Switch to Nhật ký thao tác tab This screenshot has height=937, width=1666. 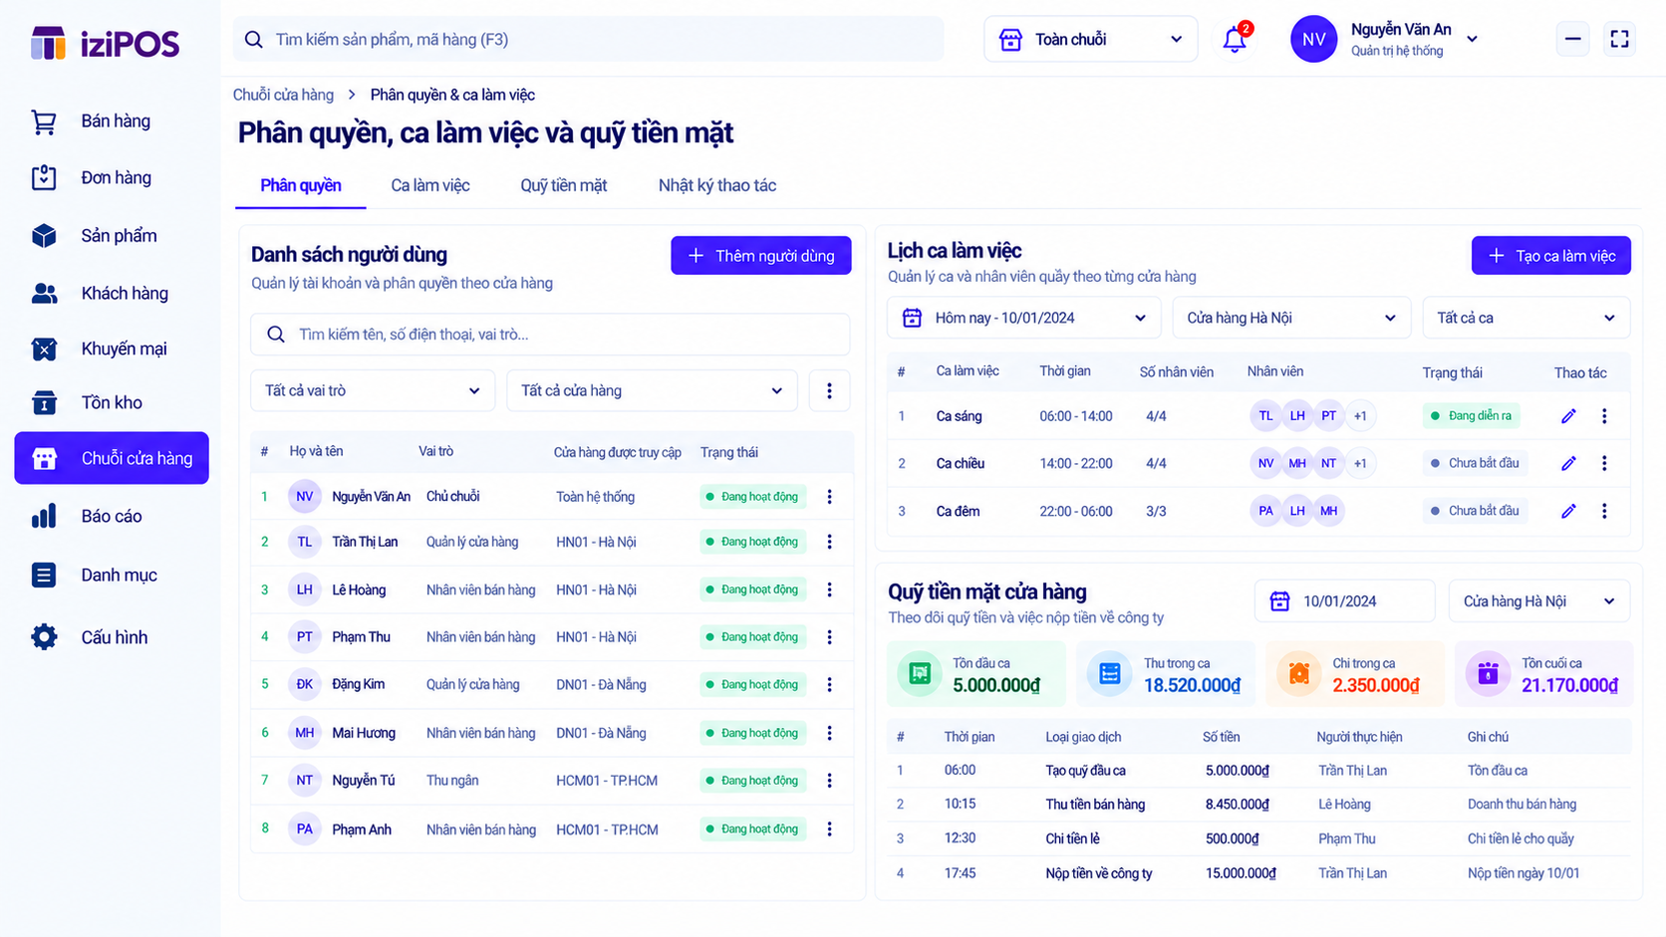(x=716, y=186)
